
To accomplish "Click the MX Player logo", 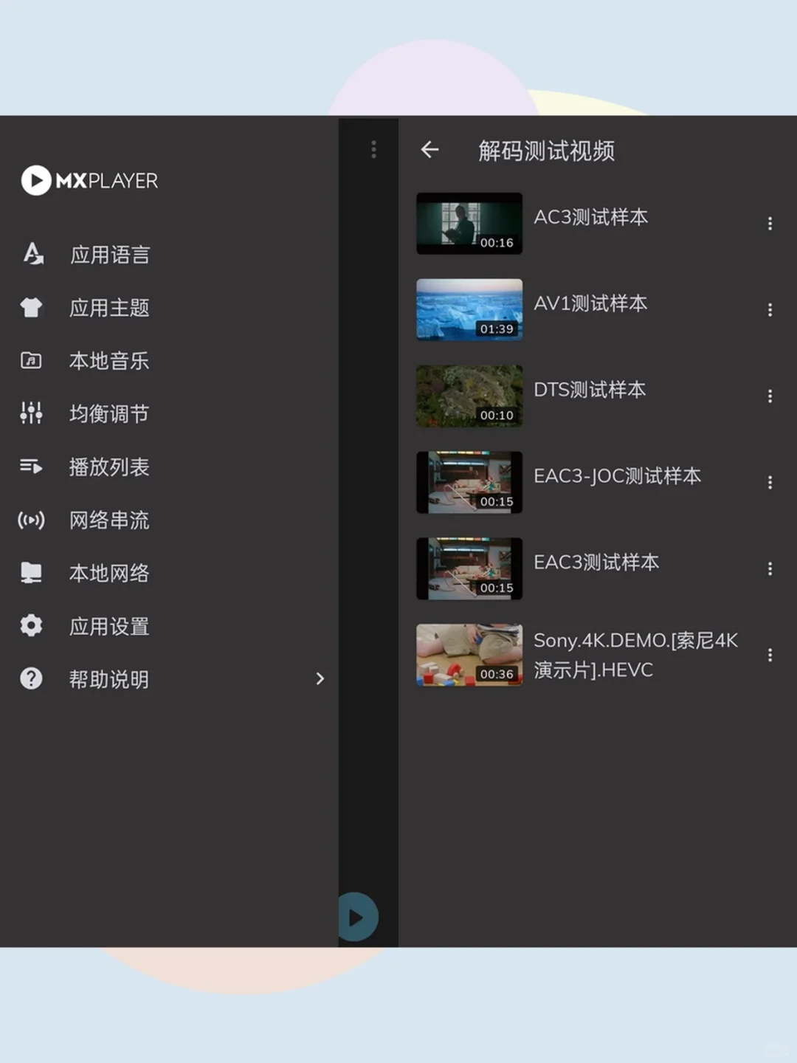I will (x=89, y=181).
